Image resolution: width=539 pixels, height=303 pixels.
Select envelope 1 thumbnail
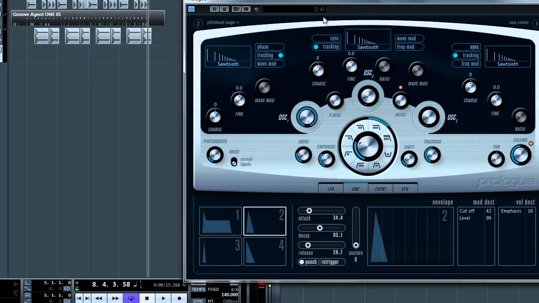coord(221,221)
